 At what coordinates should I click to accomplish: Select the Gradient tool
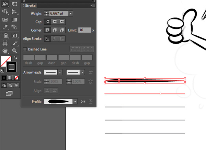[x=14, y=20]
